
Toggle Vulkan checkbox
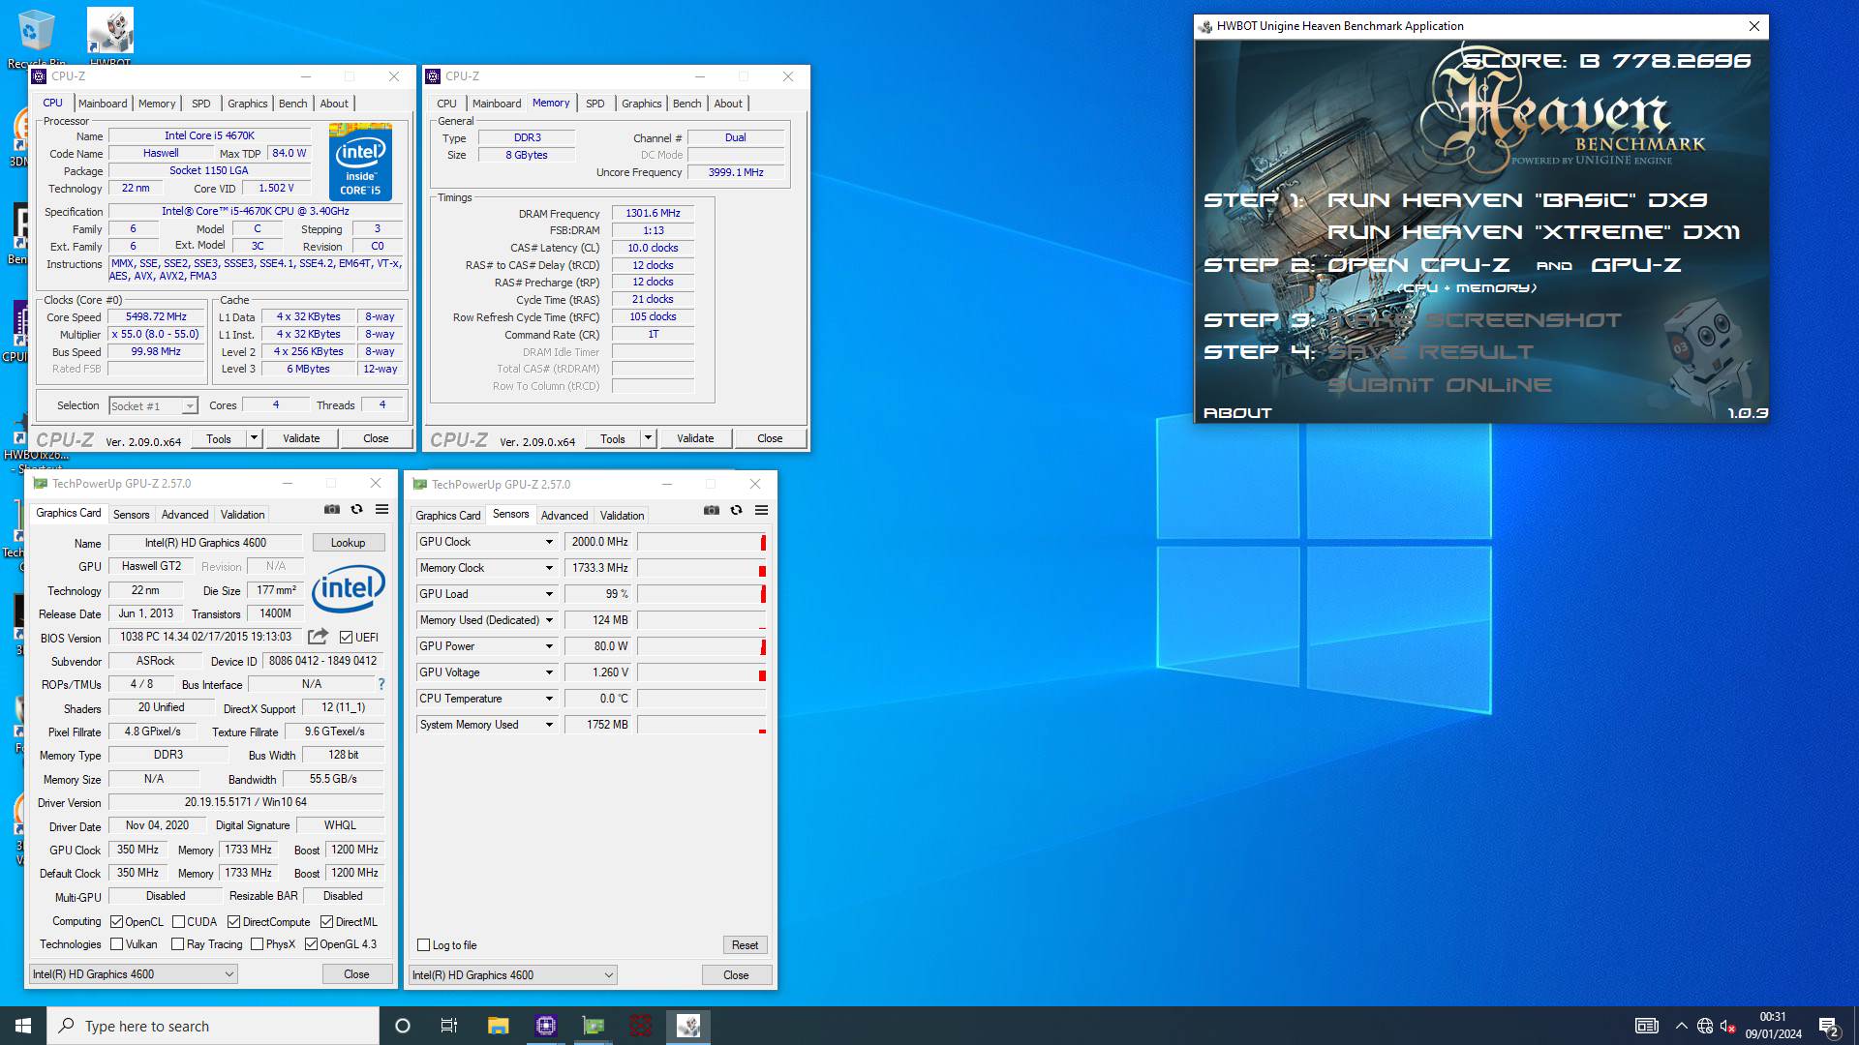coord(117,944)
